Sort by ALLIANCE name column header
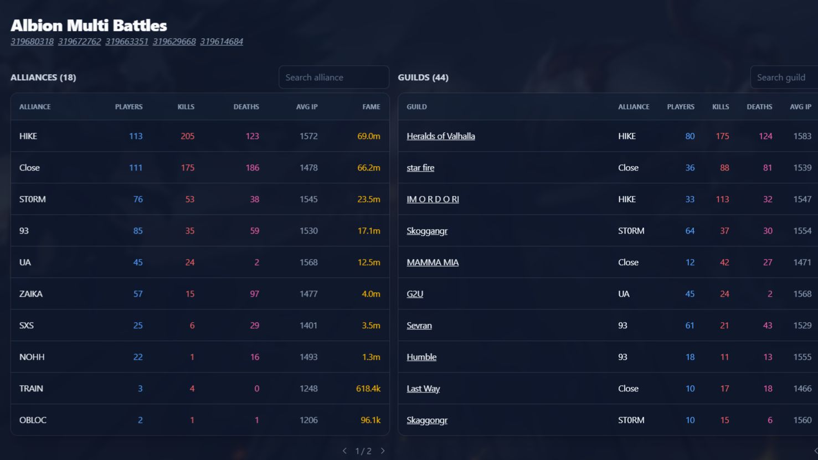 [x=35, y=107]
